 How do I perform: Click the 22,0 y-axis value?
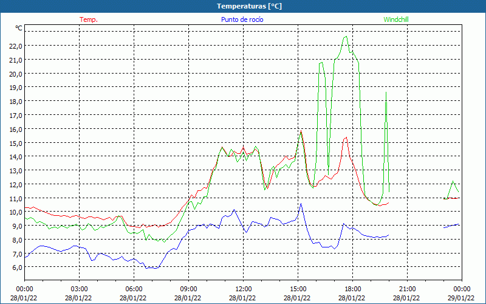[x=16, y=46]
